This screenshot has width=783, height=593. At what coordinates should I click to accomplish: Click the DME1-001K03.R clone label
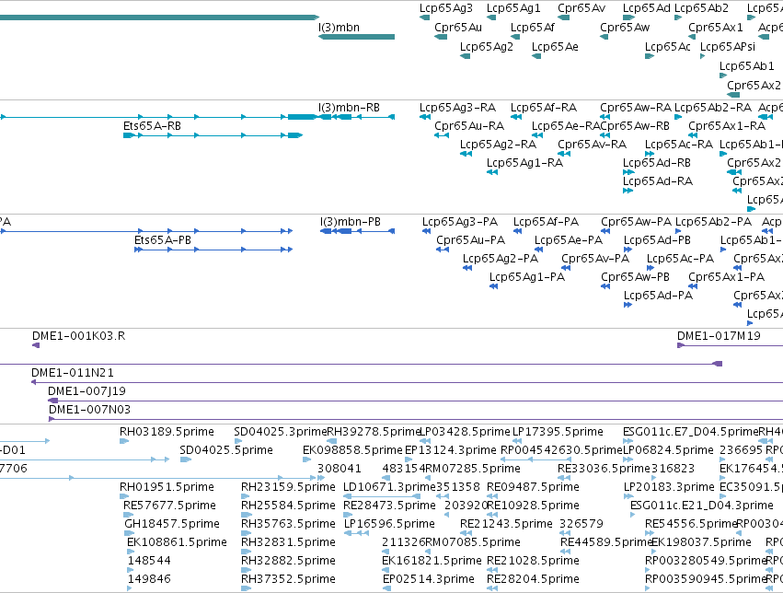pyautogui.click(x=78, y=336)
